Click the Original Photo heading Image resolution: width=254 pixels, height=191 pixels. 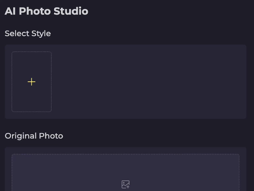point(34,136)
